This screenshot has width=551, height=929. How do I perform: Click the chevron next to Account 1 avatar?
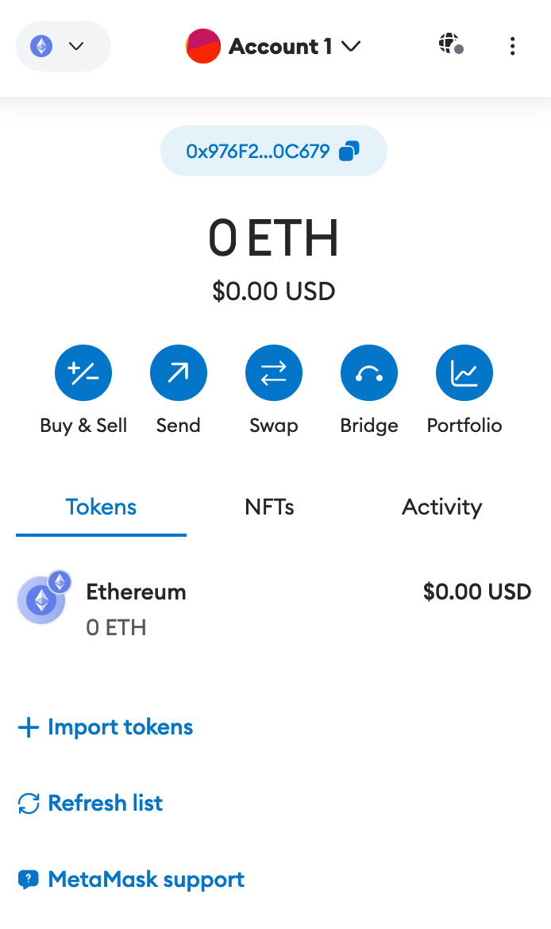tap(352, 46)
